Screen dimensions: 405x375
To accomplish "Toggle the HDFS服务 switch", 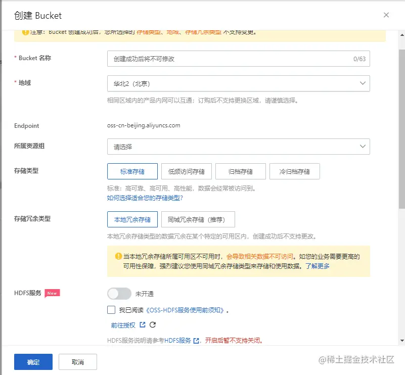I will click(x=119, y=294).
